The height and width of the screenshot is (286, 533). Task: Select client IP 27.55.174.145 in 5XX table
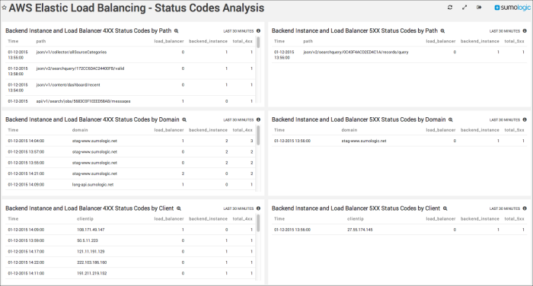360,230
